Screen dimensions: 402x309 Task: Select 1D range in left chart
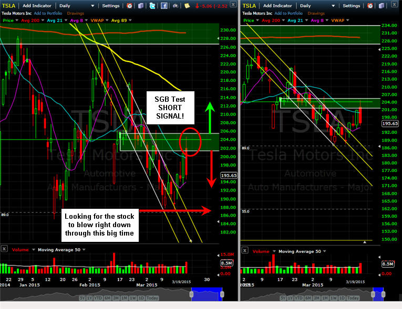[141, 298]
